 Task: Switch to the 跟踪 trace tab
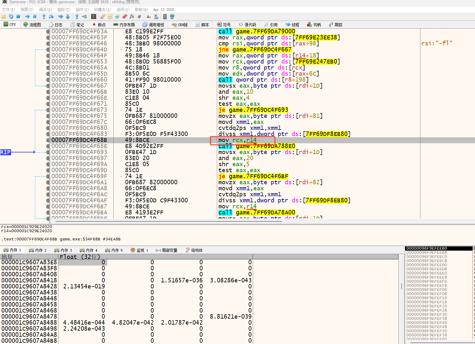point(336,24)
